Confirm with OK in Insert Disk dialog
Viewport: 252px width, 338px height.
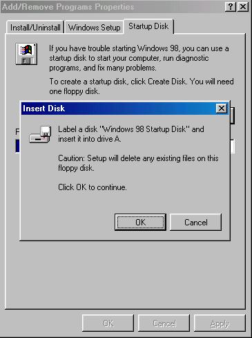pos(140,223)
